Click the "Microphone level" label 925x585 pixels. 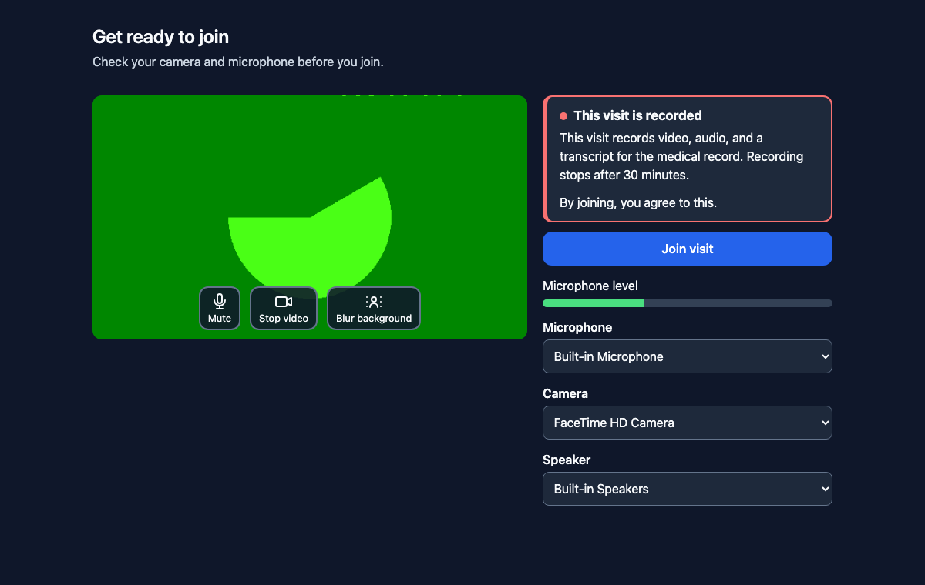coord(590,286)
